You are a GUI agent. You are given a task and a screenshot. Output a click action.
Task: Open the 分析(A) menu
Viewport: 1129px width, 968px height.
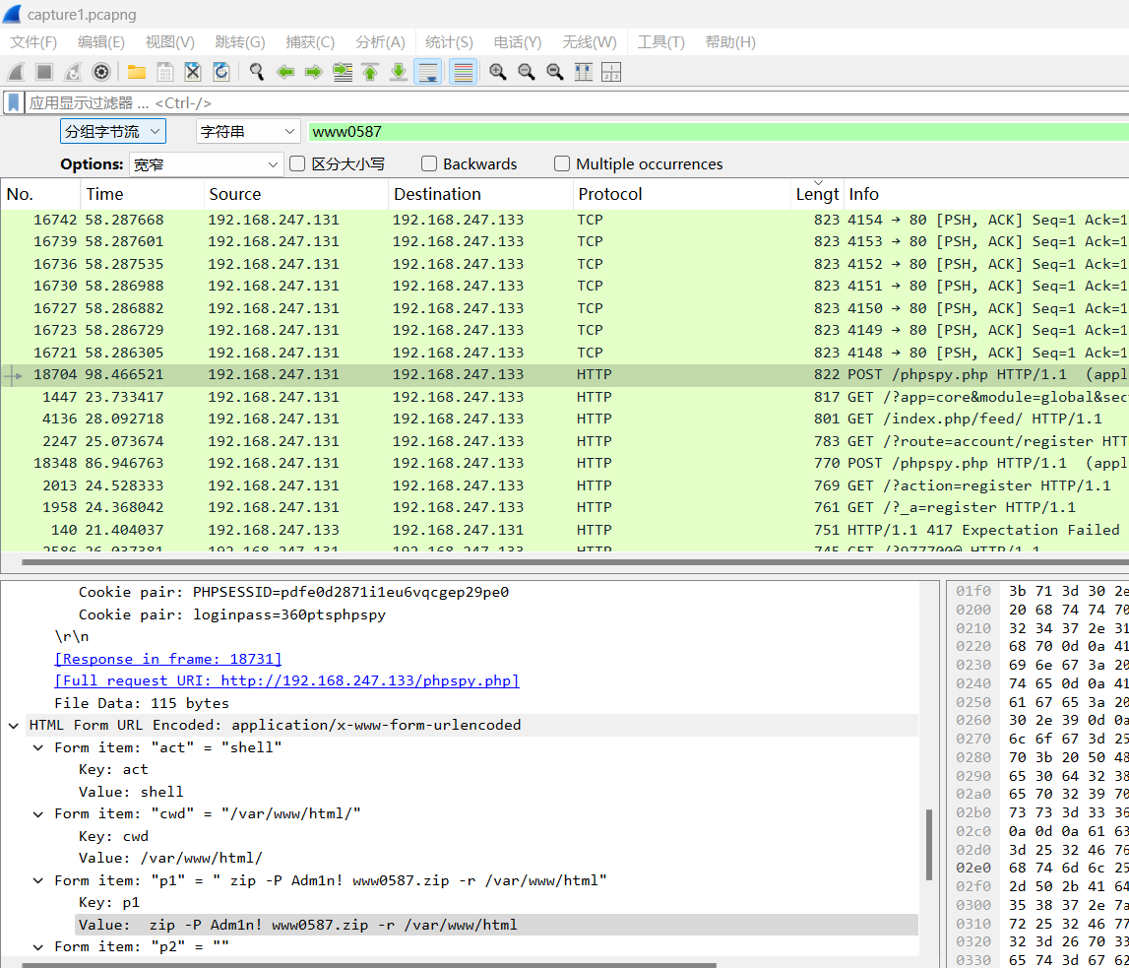(380, 42)
